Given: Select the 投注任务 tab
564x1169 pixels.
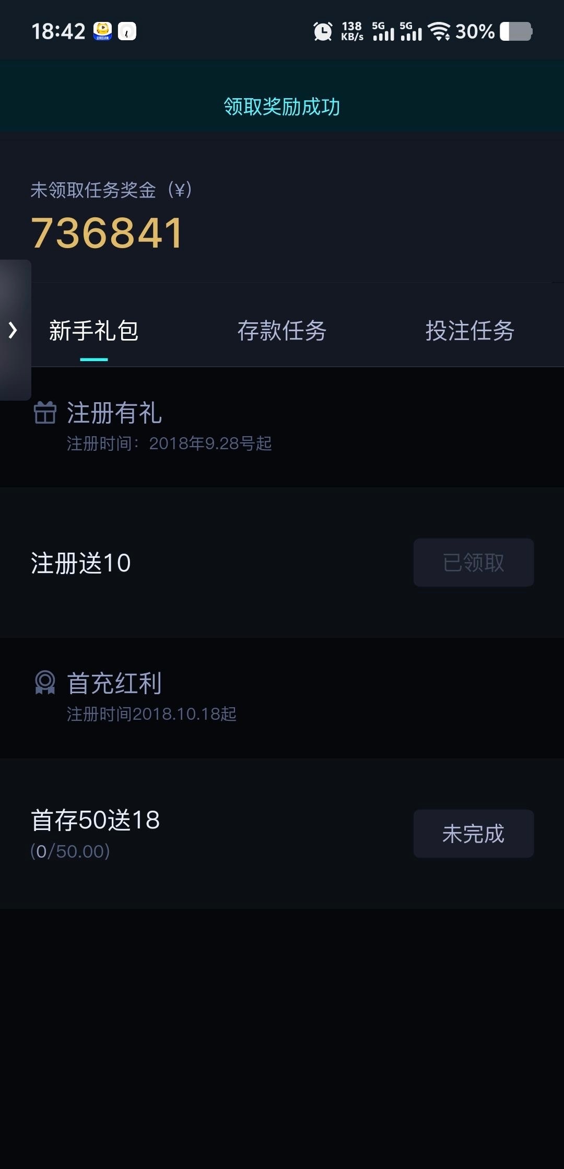Looking at the screenshot, I should [x=469, y=331].
